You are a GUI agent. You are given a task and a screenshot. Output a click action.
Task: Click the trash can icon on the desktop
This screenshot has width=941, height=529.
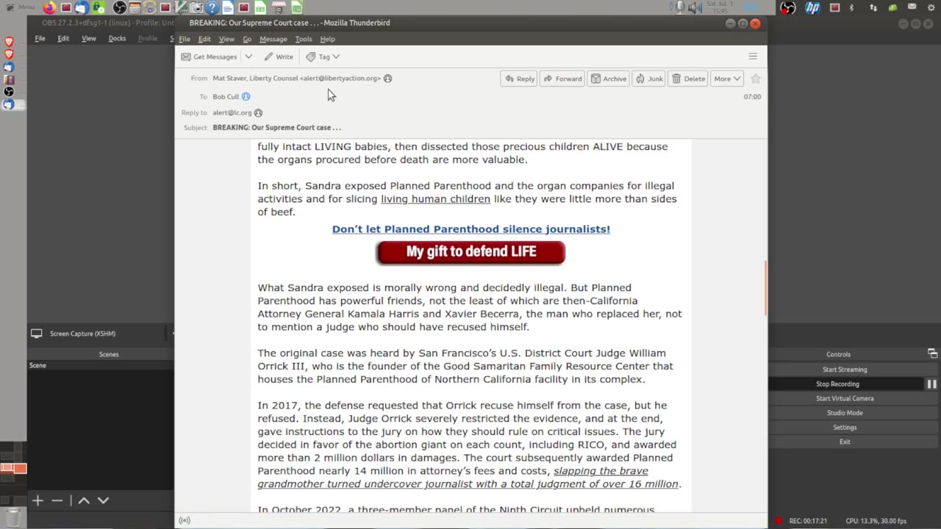(12, 517)
